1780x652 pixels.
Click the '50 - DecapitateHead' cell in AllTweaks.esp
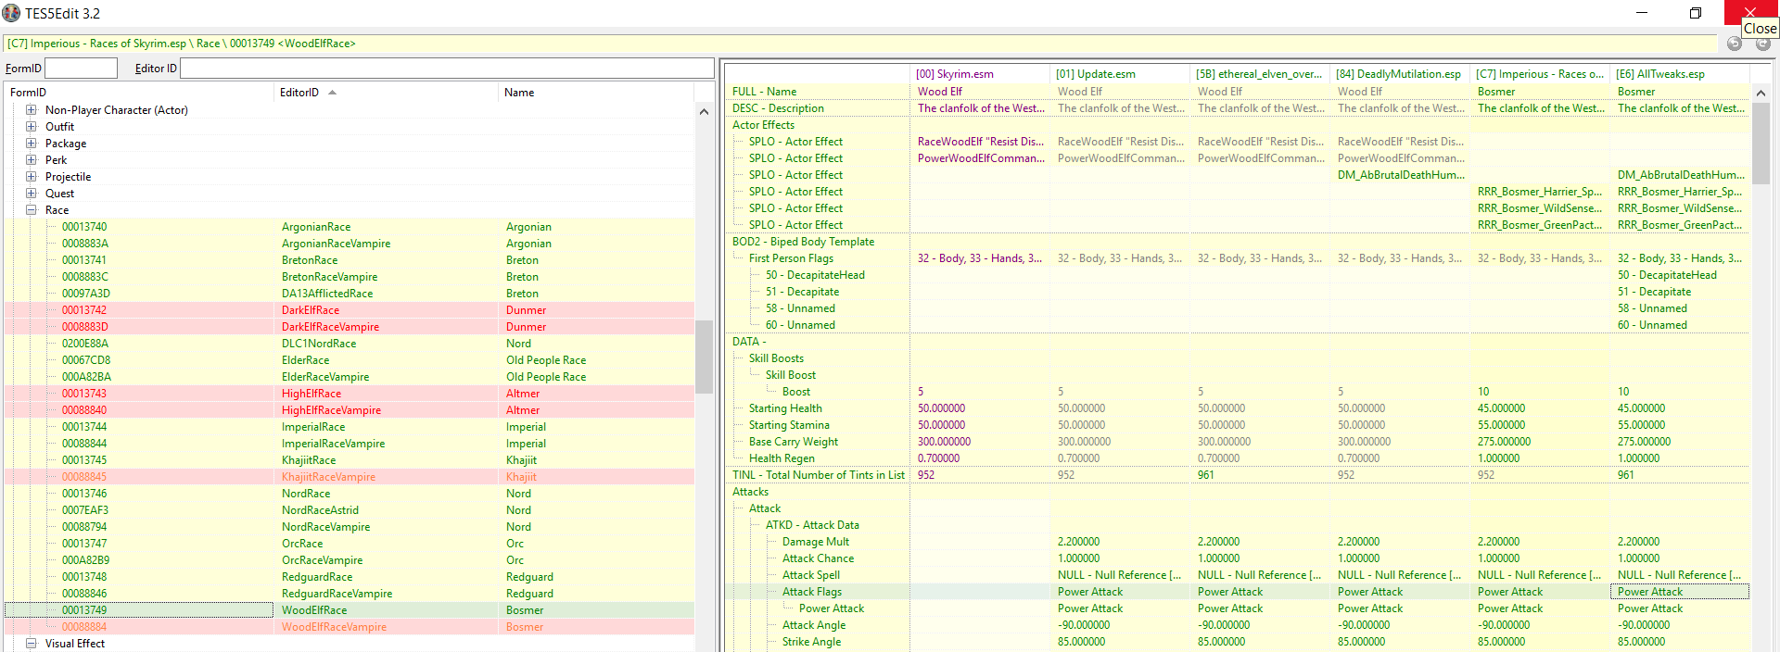coord(1680,275)
